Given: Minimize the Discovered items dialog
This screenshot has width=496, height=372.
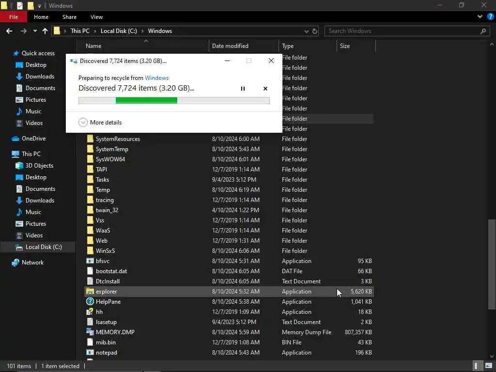Looking at the screenshot, I should 227,61.
